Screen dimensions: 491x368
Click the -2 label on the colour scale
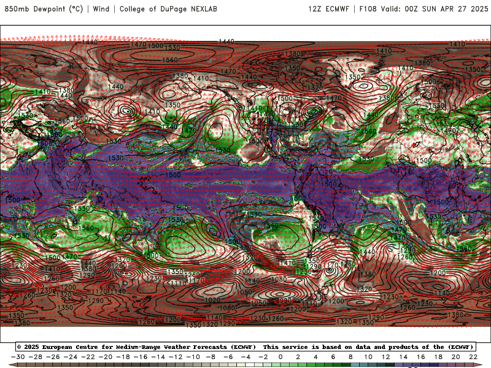pos(263,357)
